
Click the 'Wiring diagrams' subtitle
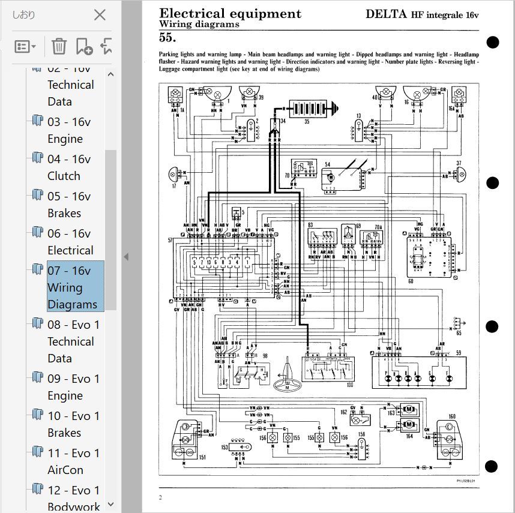pos(199,24)
